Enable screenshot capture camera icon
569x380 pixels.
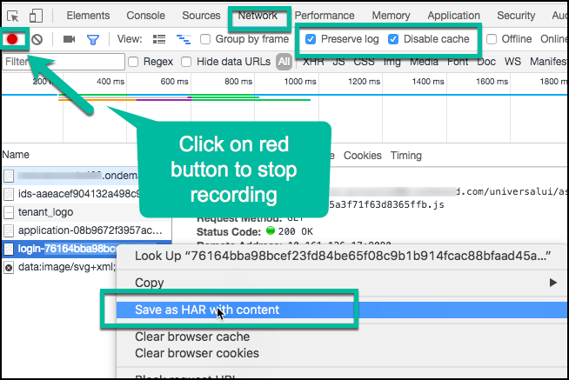(x=69, y=39)
